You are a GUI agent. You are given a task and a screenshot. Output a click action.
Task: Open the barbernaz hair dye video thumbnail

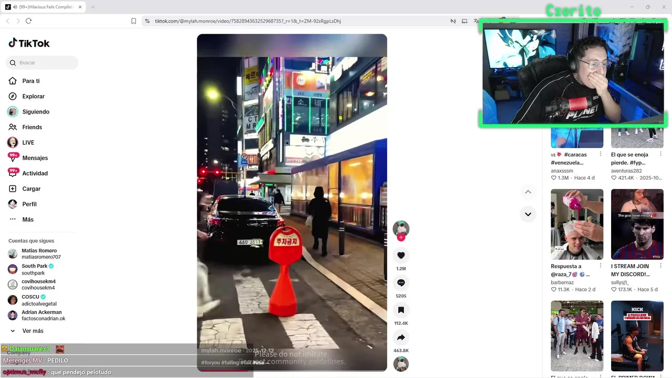coord(577,224)
